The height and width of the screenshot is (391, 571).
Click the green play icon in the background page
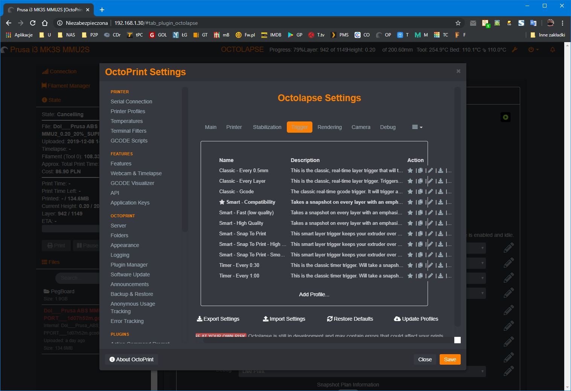[506, 117]
